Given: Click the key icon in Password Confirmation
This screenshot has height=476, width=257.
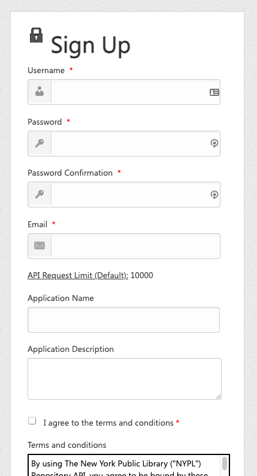Looking at the screenshot, I should click(40, 194).
